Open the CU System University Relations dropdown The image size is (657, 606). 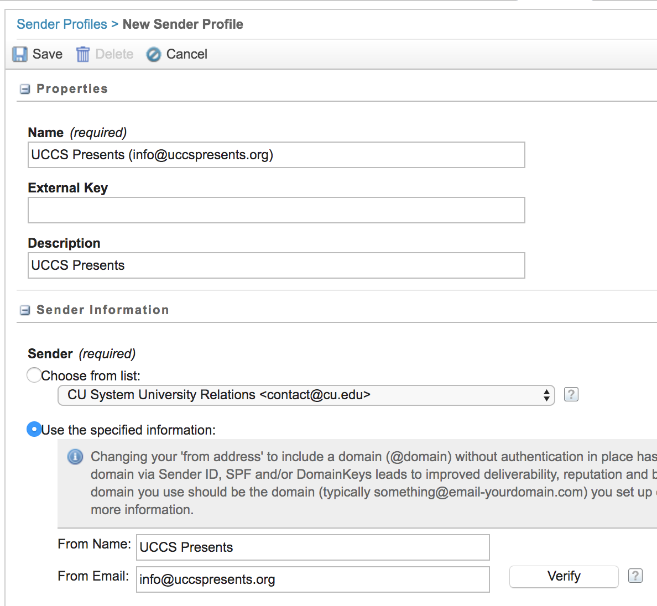[306, 395]
